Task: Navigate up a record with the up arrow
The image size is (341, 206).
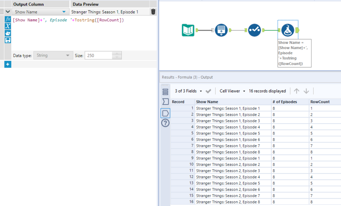Action: tap(296, 91)
